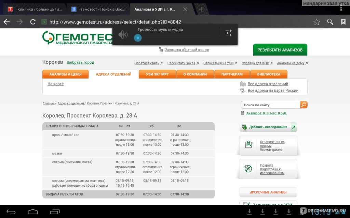Viewport: 350px width, 218px height.
Task: Adjust the multimedia volume slider knob
Action: (138, 38)
